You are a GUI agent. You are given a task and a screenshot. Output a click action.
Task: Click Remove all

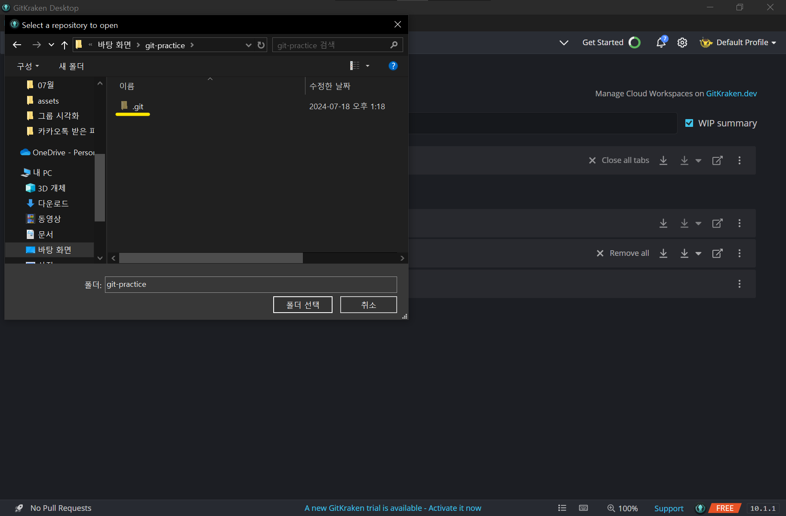[x=623, y=253]
